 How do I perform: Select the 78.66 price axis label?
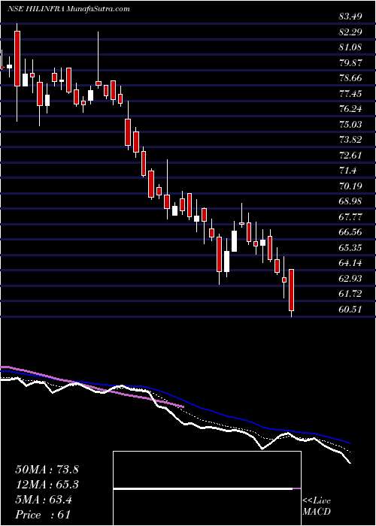click(x=350, y=78)
